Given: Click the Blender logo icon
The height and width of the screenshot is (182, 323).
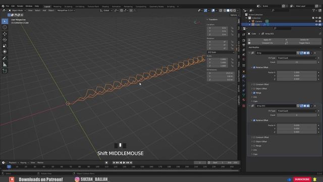Looking at the screenshot, I should click(3, 6).
